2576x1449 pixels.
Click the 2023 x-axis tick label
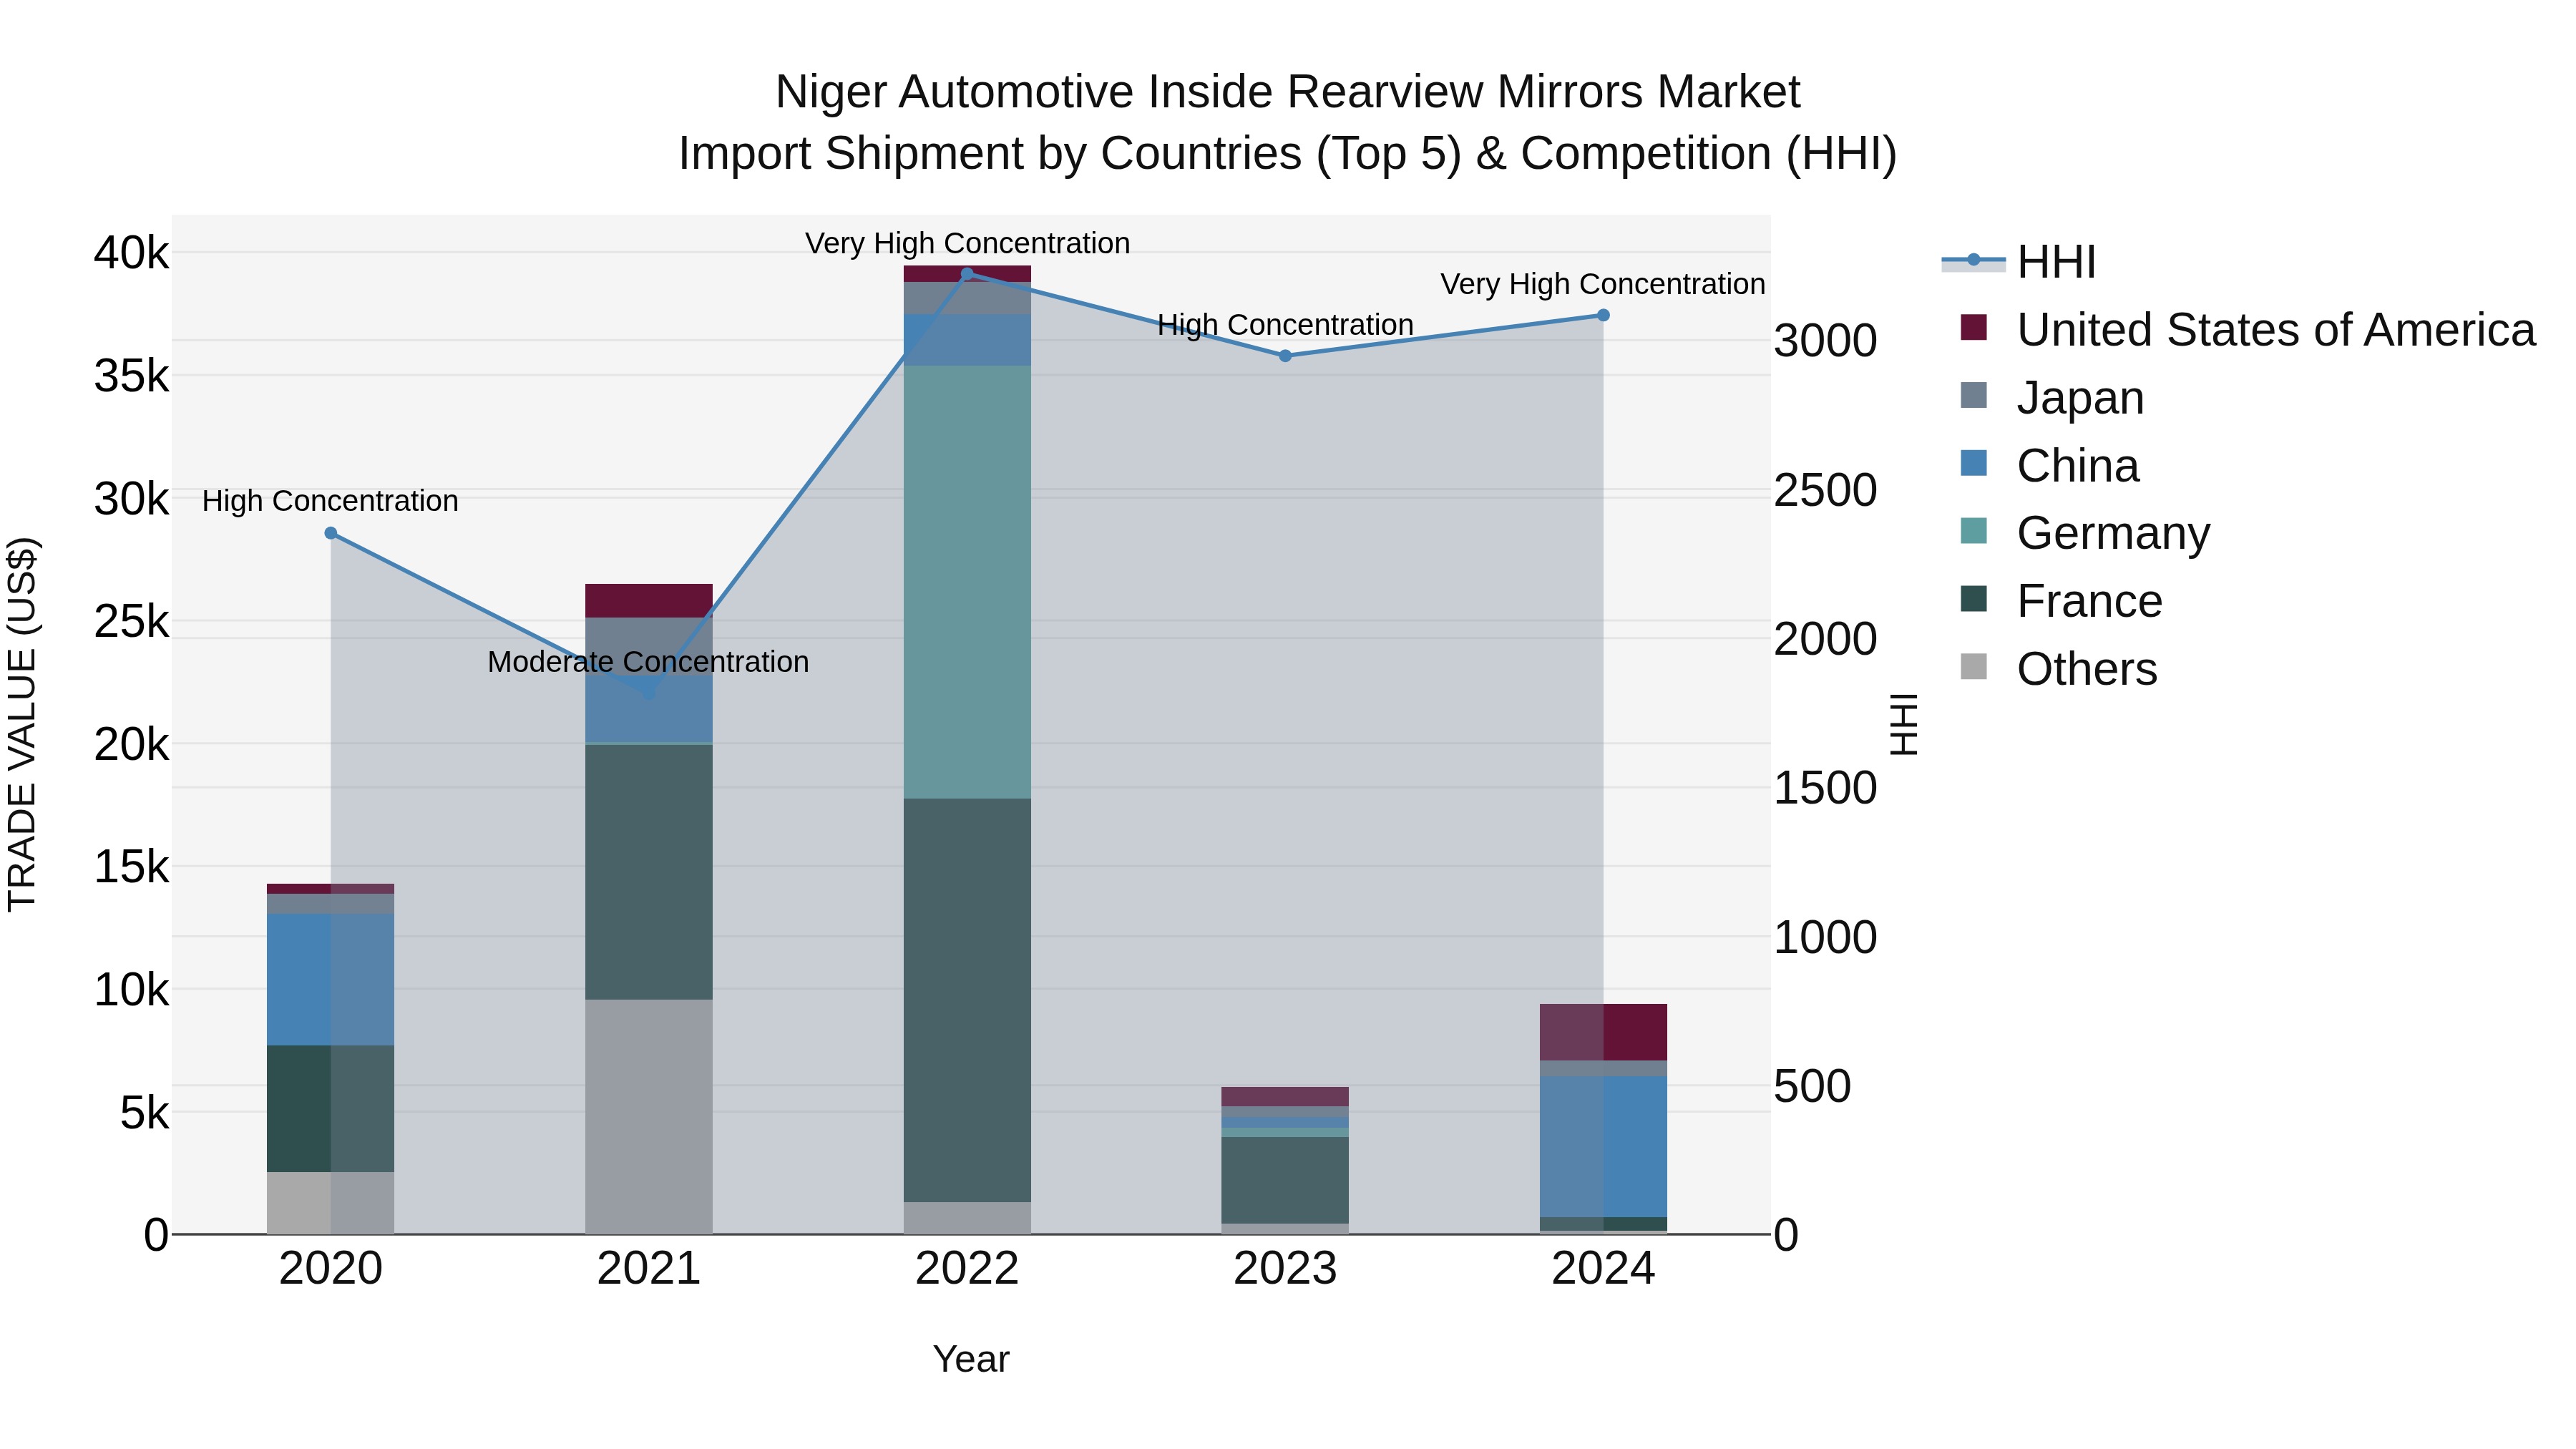coord(1285,1269)
